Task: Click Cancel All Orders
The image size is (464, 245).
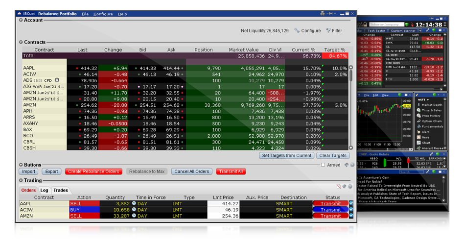Action: [192, 171]
